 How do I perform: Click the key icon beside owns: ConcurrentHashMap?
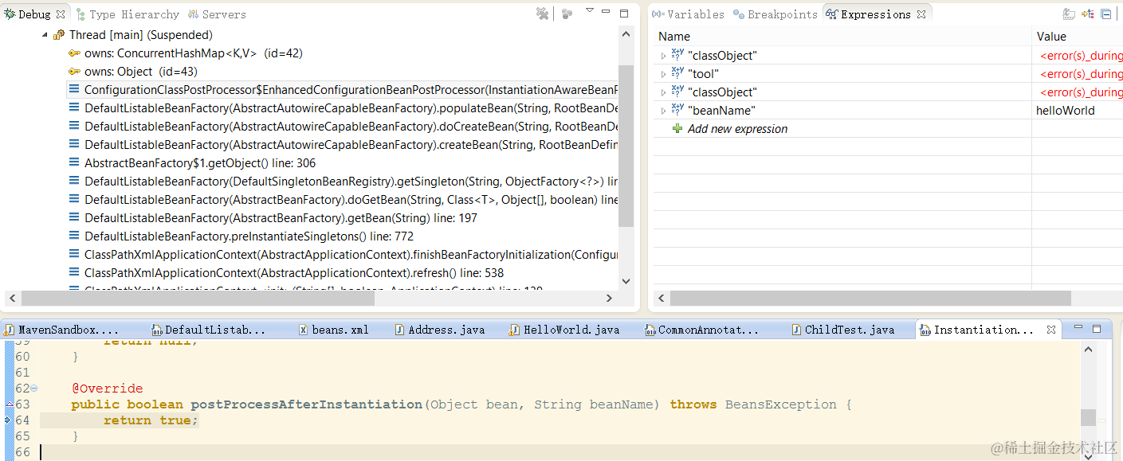[x=74, y=53]
